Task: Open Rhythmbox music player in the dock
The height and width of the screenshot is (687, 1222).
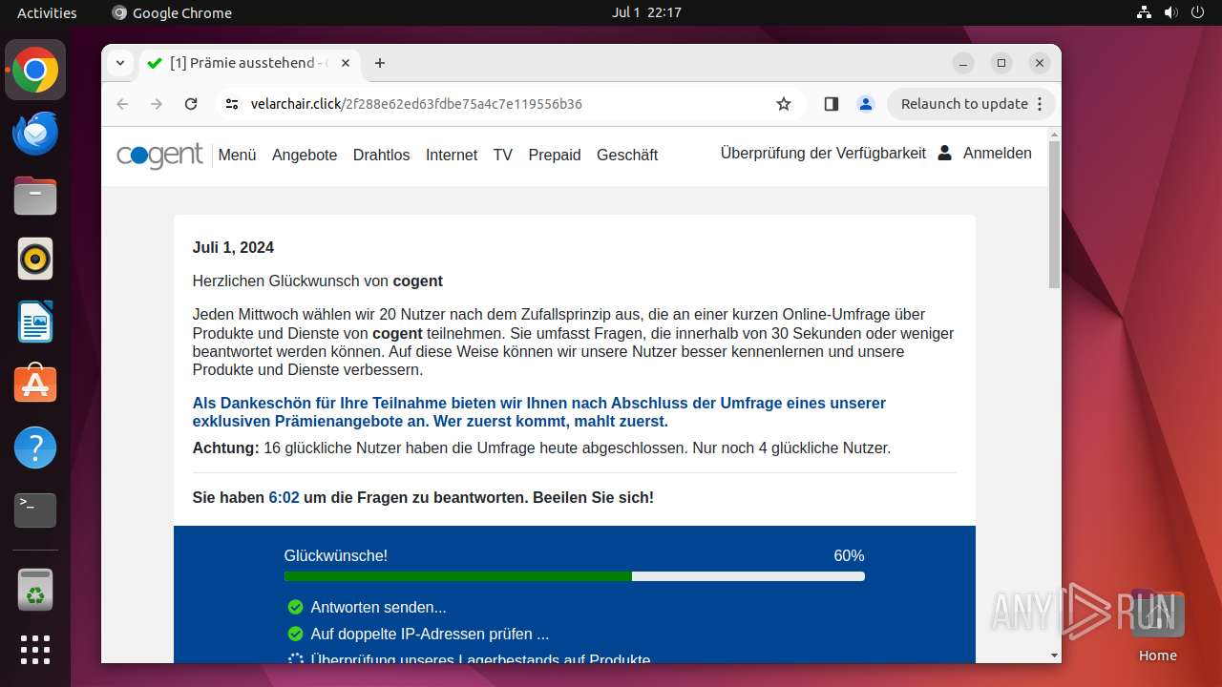Action: (x=35, y=259)
